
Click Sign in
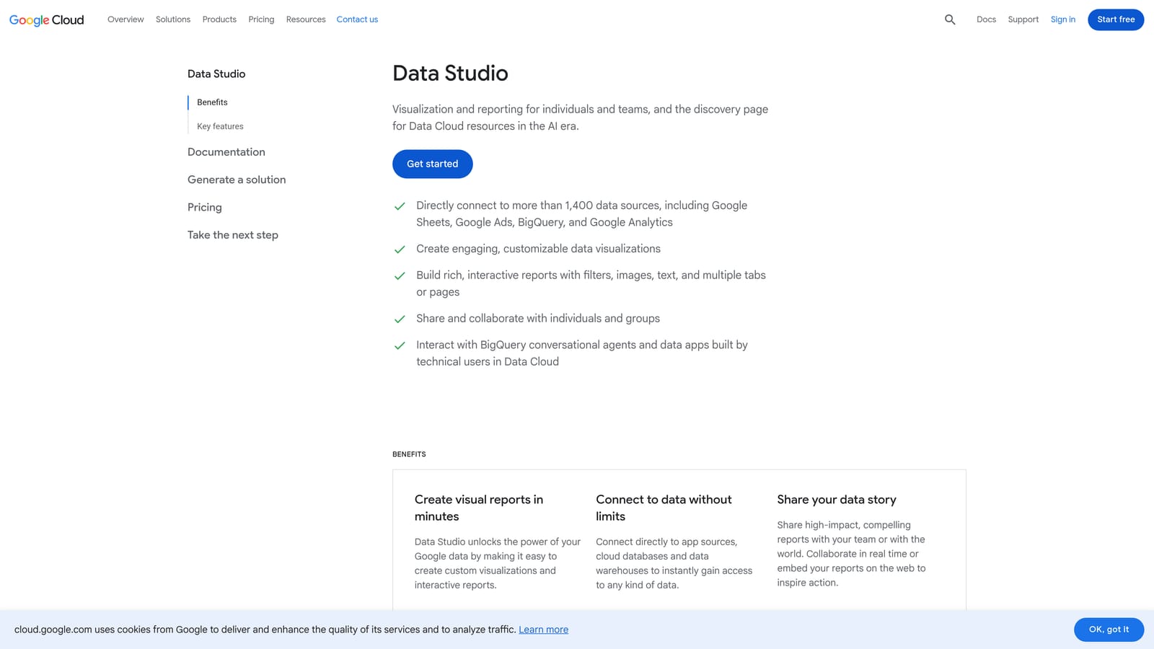tap(1062, 19)
